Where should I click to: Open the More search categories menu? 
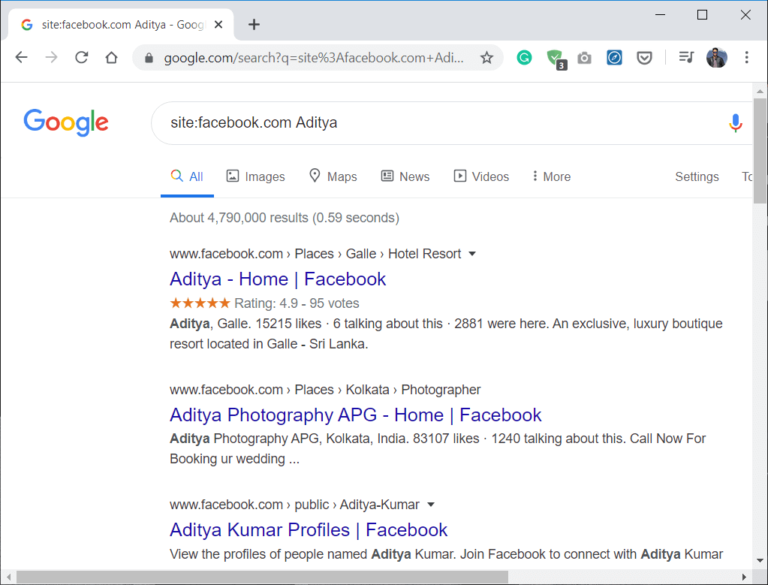click(550, 176)
